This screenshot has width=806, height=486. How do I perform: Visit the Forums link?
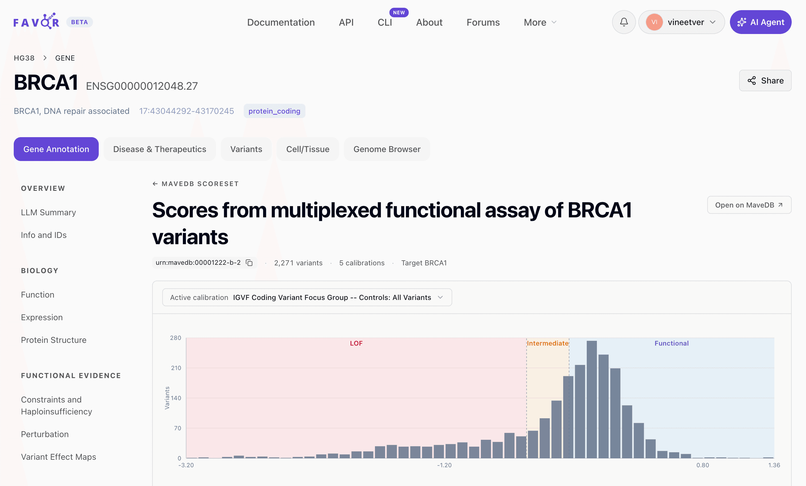coord(483,22)
